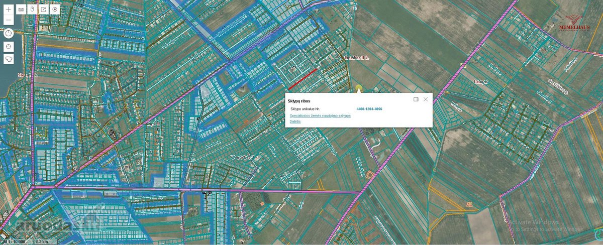Click the red highlighted parcel line
The image size is (603, 245).
pos(303,79)
